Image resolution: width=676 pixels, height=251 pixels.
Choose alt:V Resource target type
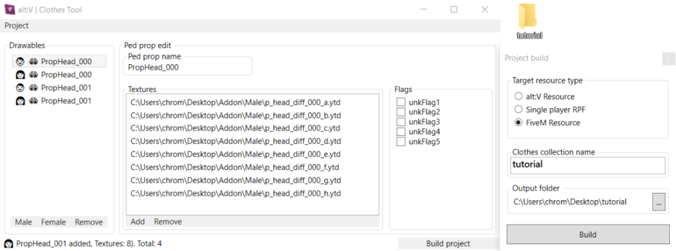[518, 96]
